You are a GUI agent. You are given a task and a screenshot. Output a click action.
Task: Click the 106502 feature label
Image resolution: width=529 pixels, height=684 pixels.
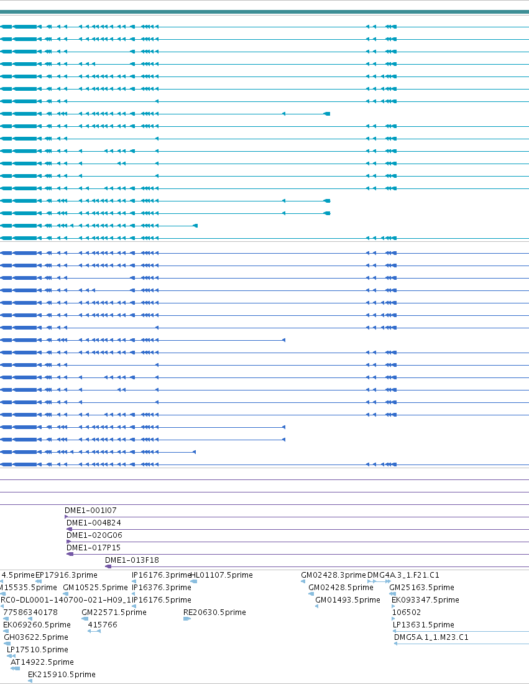pyautogui.click(x=407, y=612)
